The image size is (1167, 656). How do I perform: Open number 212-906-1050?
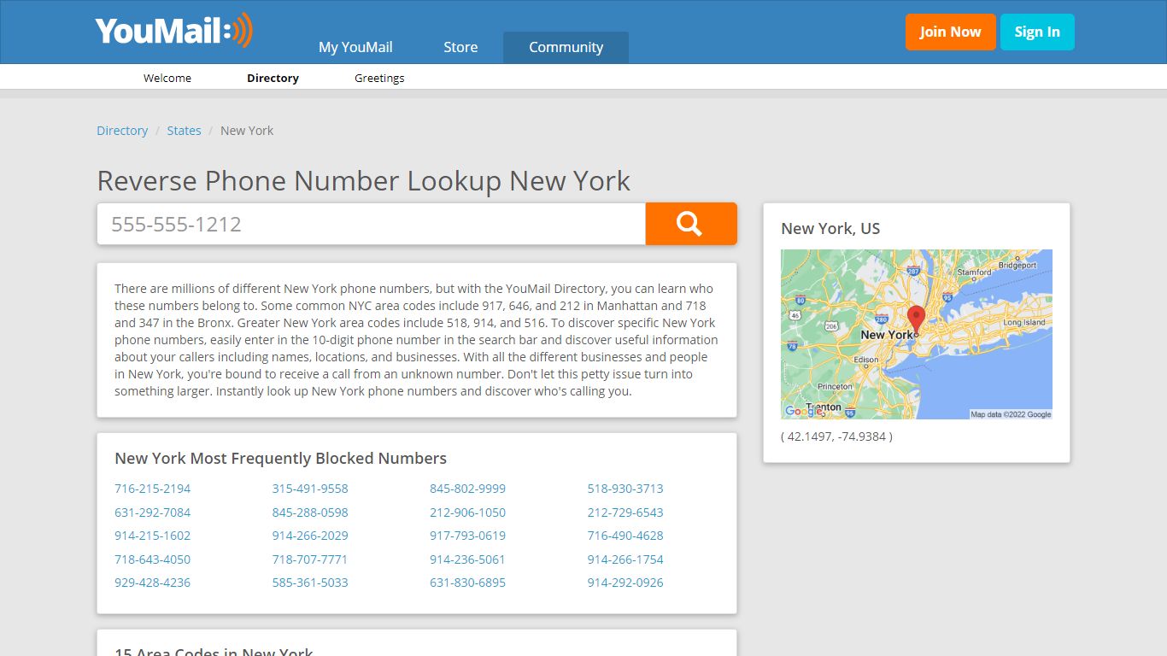(x=467, y=512)
